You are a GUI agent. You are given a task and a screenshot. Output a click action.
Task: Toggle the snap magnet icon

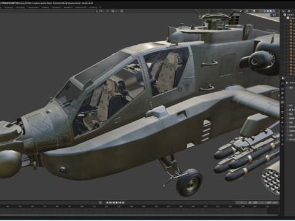(113, 11)
